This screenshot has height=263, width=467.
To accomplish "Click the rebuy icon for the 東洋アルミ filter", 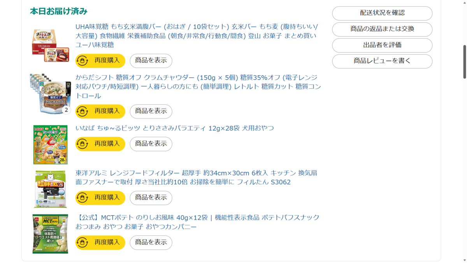I will [83, 198].
